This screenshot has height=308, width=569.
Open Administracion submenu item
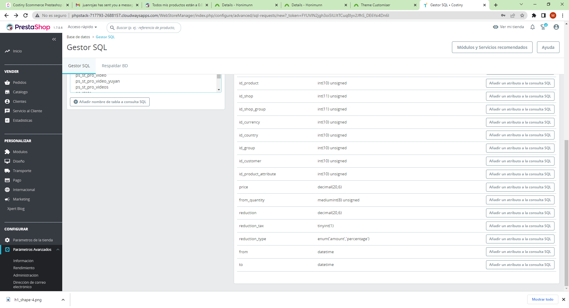[26, 275]
